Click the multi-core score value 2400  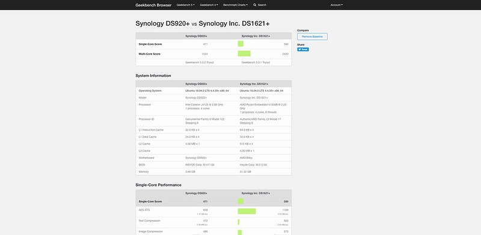pos(285,54)
